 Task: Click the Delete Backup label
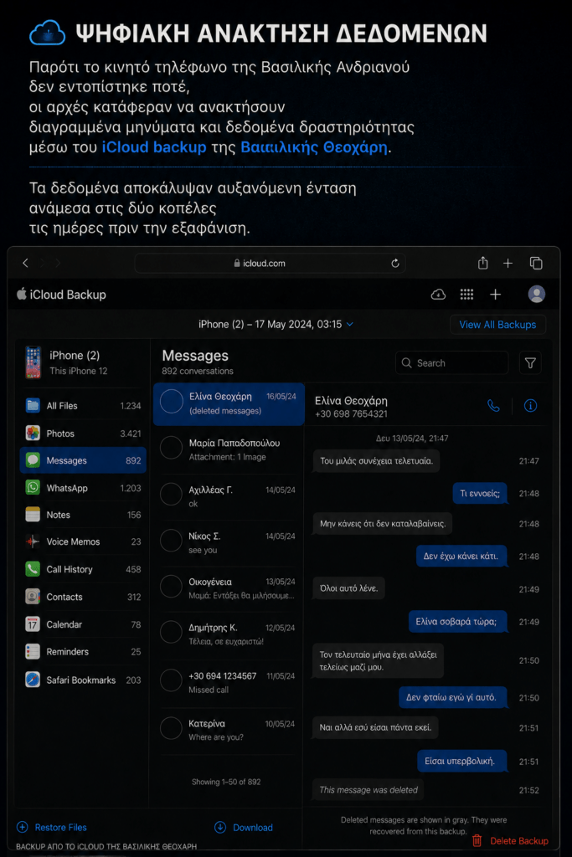[519, 840]
